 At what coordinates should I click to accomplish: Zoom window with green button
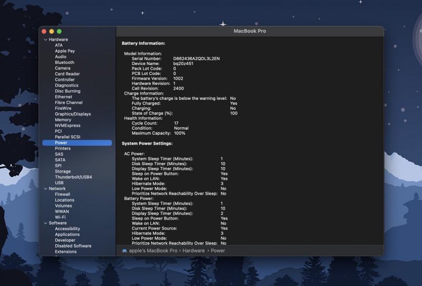59,32
